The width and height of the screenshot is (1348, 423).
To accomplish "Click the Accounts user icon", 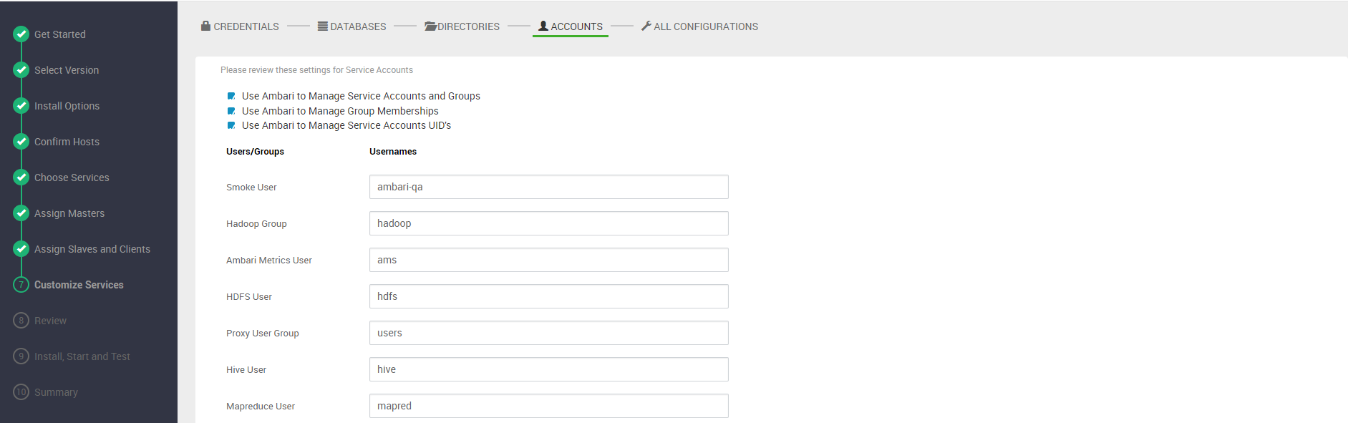I will click(543, 26).
